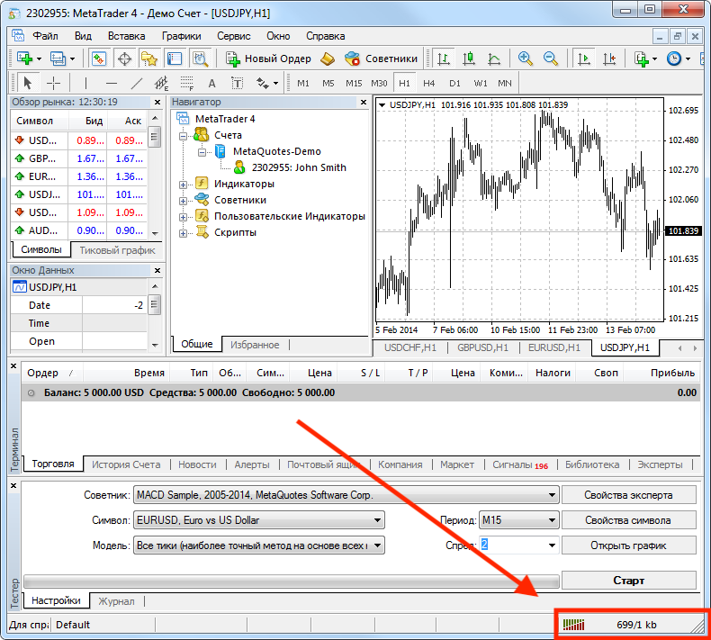Viewport: 711px width, 640px height.
Task: Click the Старт button
Action: pos(628,581)
